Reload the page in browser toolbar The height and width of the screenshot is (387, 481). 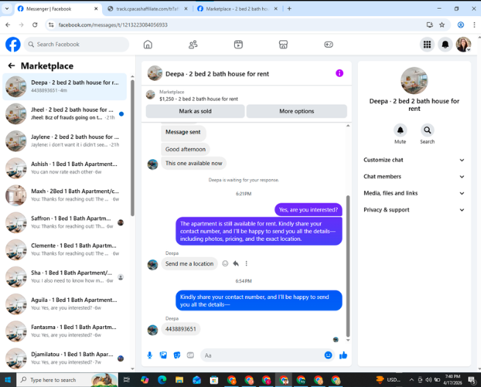[35, 25]
